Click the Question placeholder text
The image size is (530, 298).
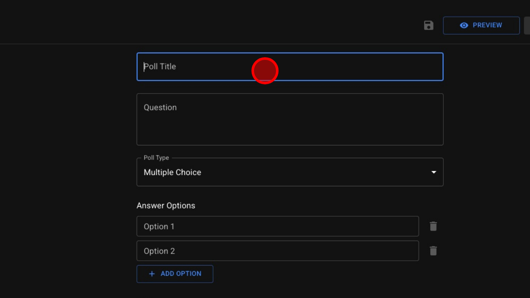point(160,107)
